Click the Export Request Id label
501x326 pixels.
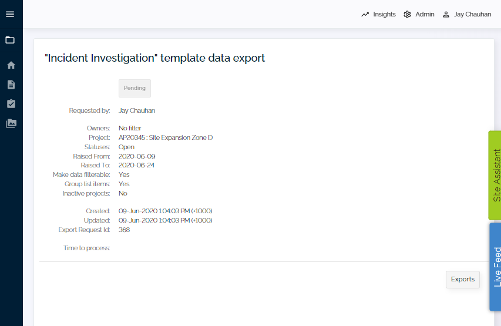(x=84, y=230)
